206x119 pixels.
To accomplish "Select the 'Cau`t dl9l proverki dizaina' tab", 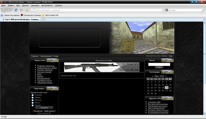I will (21, 19).
